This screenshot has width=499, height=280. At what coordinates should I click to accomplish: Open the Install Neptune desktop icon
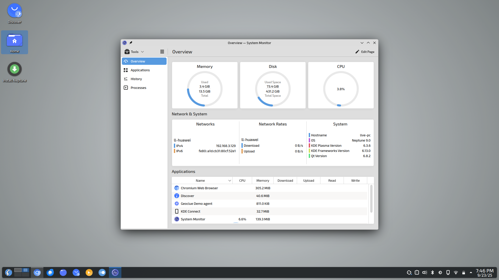(x=15, y=69)
